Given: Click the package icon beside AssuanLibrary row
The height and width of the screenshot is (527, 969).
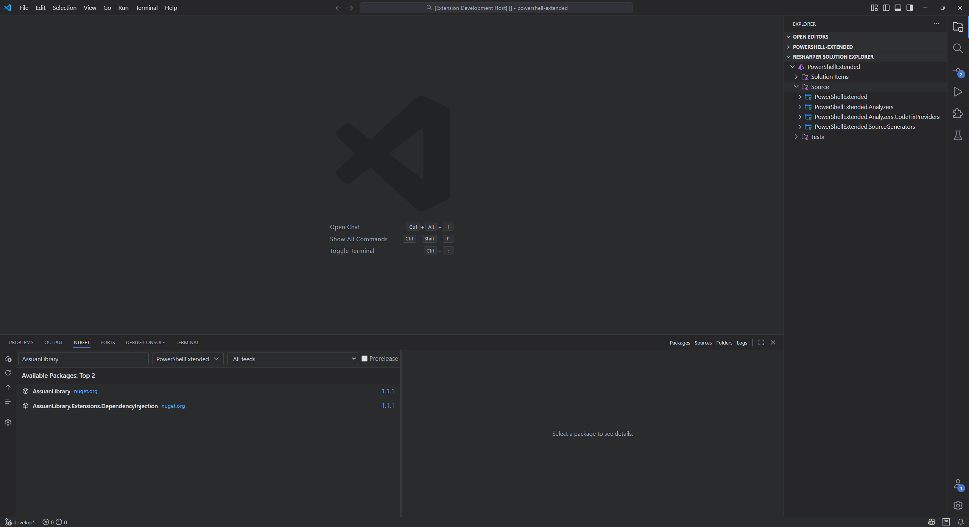Looking at the screenshot, I should 25,391.
